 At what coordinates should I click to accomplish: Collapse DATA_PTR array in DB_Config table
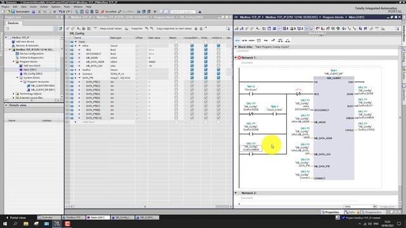tap(79, 78)
